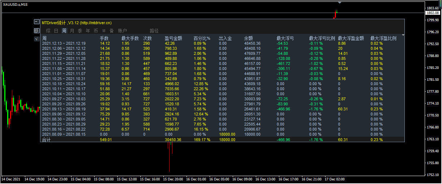Select the week row 2021.11.22 ~ 2021.11.28
The height and width of the screenshot is (184, 442).
(222, 58)
